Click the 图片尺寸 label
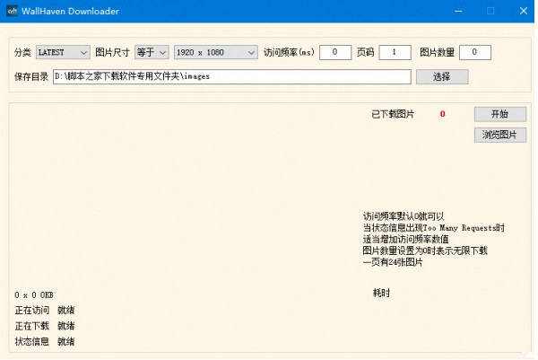The width and height of the screenshot is (538, 360). click(112, 52)
